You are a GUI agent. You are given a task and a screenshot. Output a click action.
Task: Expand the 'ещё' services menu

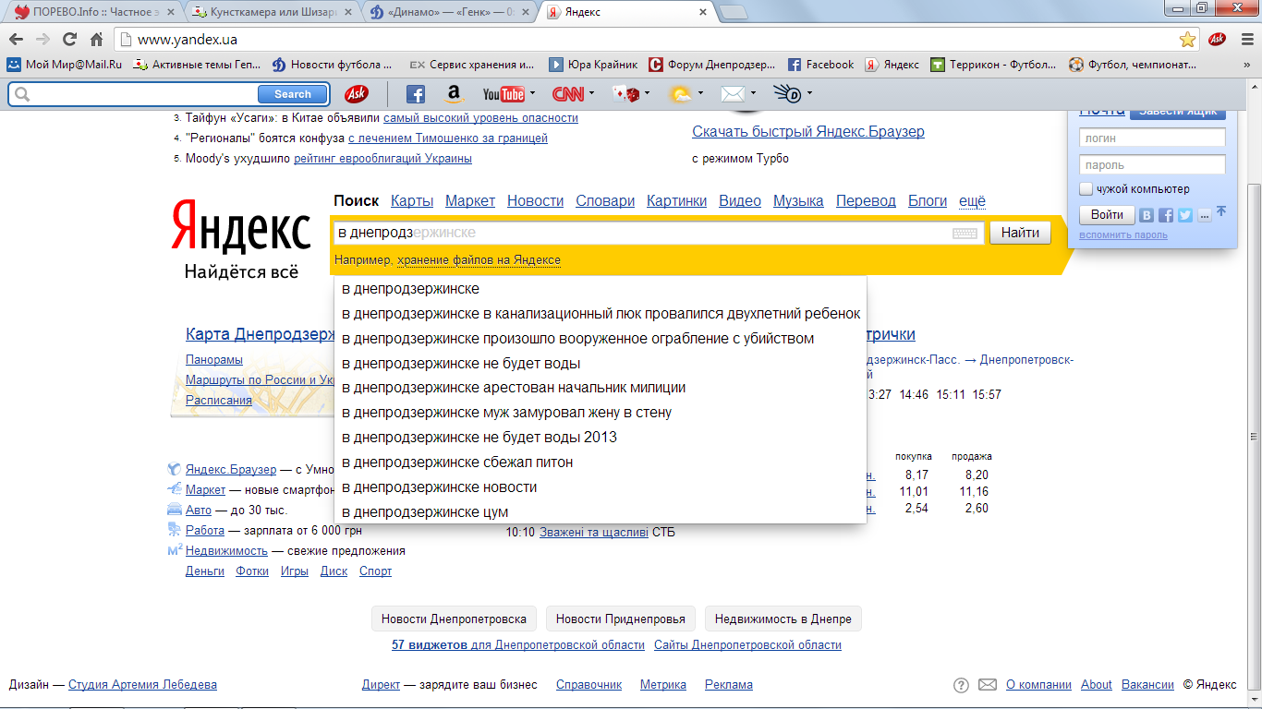(972, 201)
